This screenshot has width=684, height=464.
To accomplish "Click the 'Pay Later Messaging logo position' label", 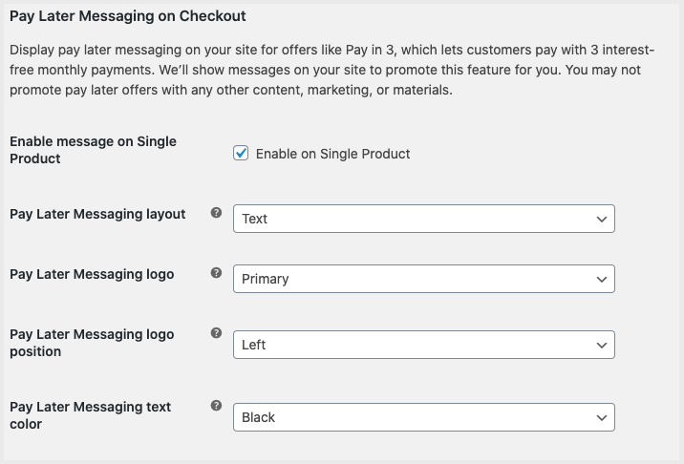I will pyautogui.click(x=92, y=343).
